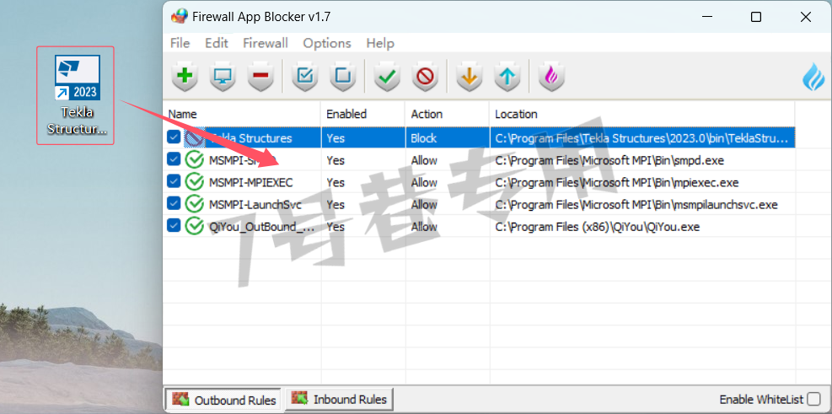Uncheck the Tekla Structures rule checkbox

[173, 137]
